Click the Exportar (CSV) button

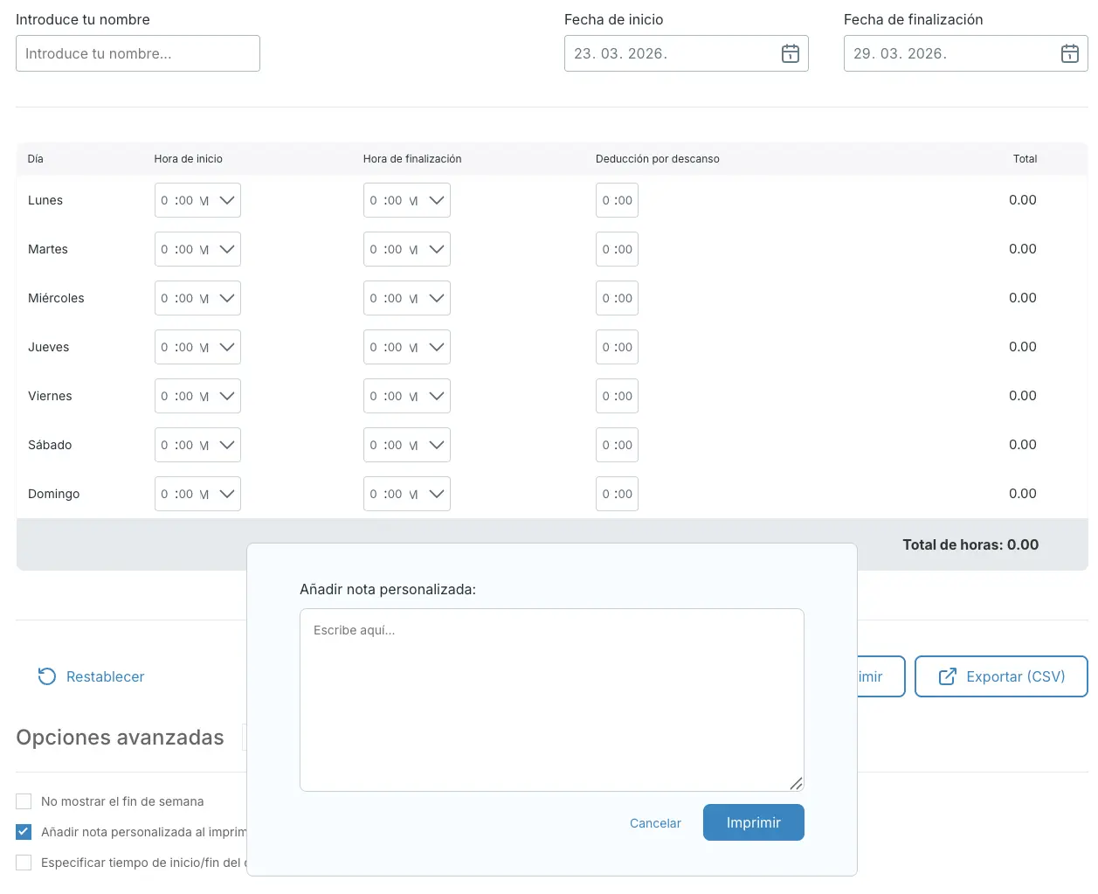click(x=1001, y=676)
